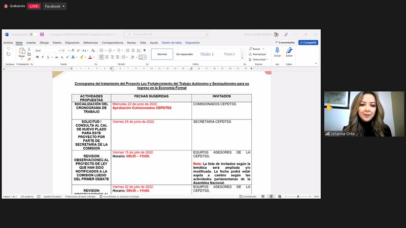This screenshot has height=228, width=406.
Task: Open the Aa change case dropdown
Action: (85, 50)
